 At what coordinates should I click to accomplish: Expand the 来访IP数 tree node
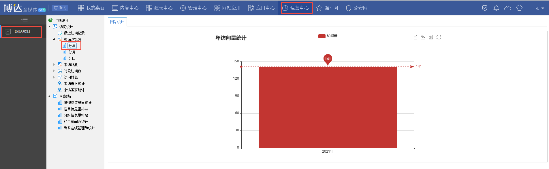tap(54, 65)
